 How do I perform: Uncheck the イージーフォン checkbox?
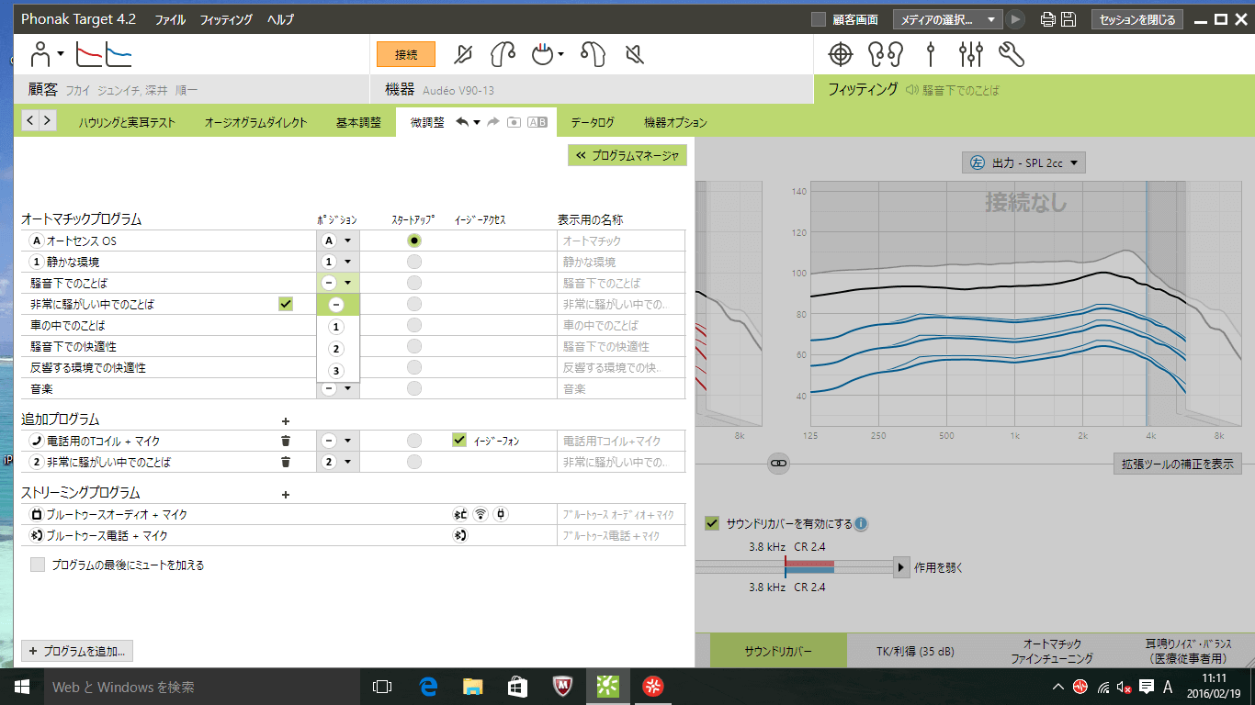(459, 440)
